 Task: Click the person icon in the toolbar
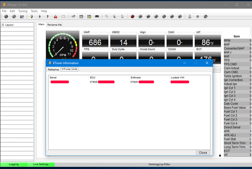190,16
